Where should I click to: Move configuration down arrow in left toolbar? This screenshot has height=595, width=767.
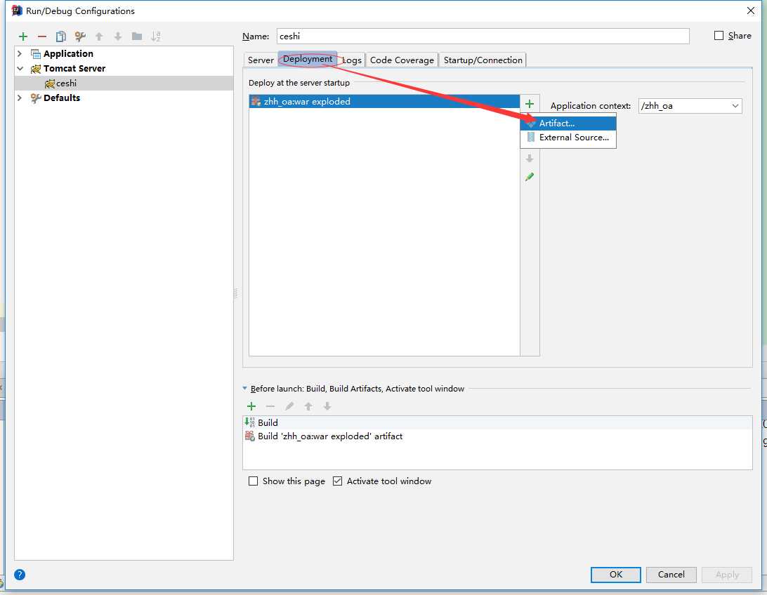118,36
